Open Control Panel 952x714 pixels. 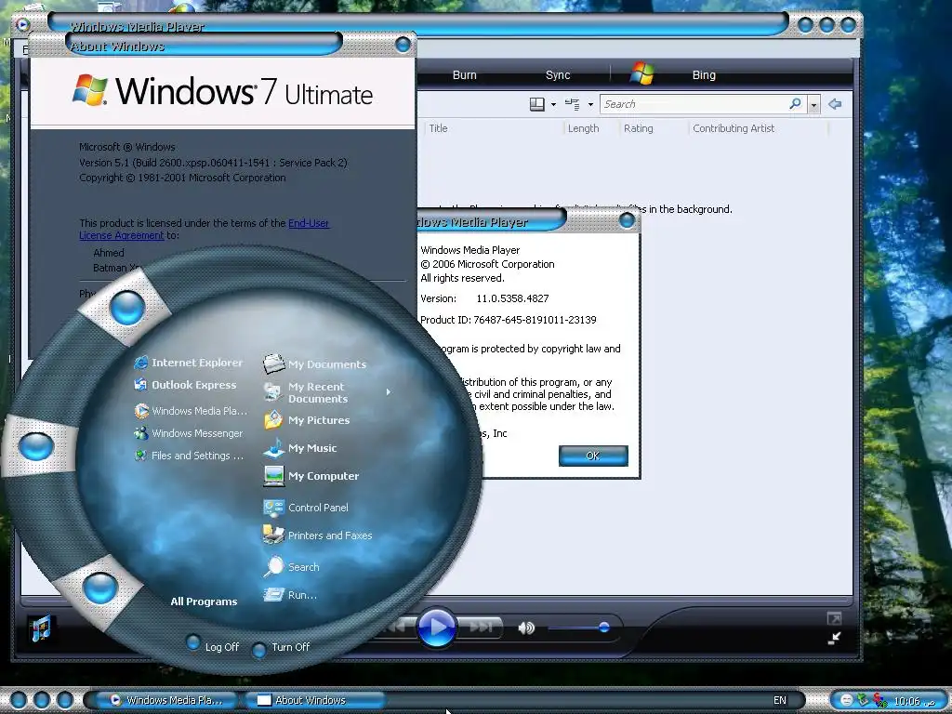[305, 508]
